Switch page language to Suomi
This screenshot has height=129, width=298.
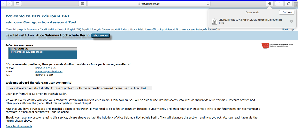(x=171, y=29)
